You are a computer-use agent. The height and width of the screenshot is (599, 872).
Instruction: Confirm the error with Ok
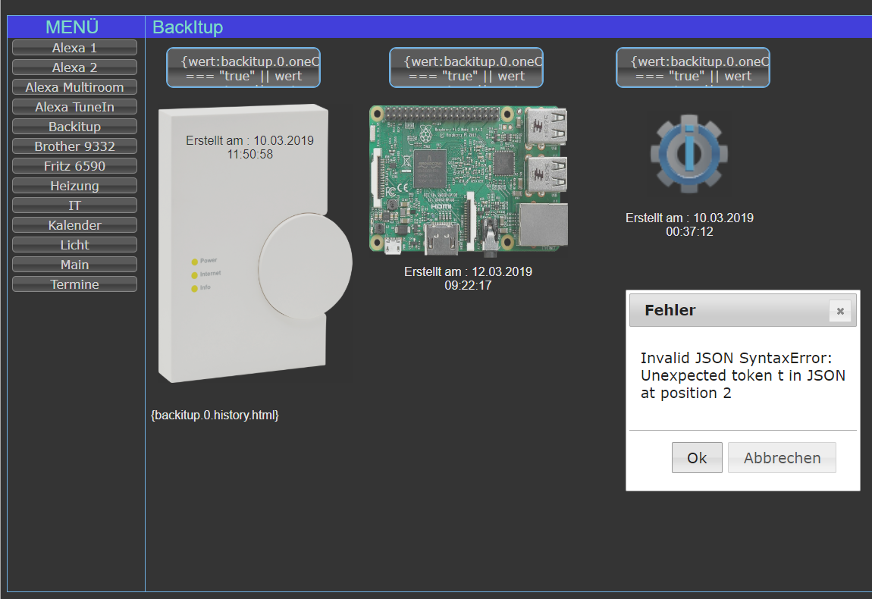[696, 457]
